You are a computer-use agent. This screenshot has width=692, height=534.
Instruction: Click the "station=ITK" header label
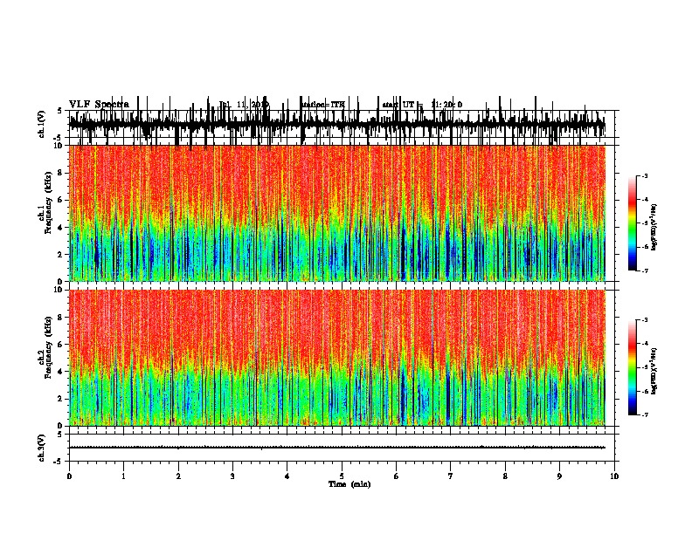[323, 105]
